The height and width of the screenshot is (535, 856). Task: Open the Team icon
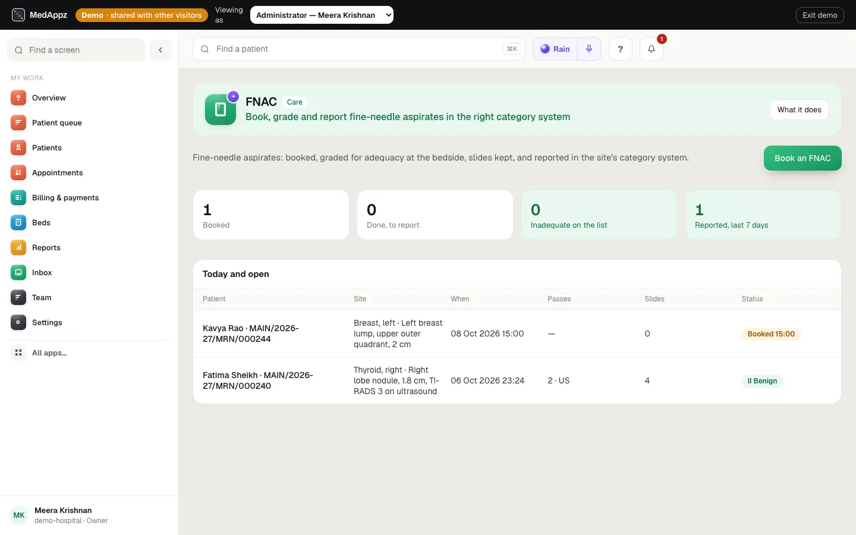pos(18,298)
